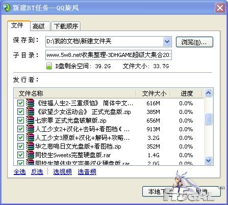Image resolution: width=228 pixels, height=205 pixels.
Task: Click archive icon of 华之悲鸣 file
Action: pos(30,146)
